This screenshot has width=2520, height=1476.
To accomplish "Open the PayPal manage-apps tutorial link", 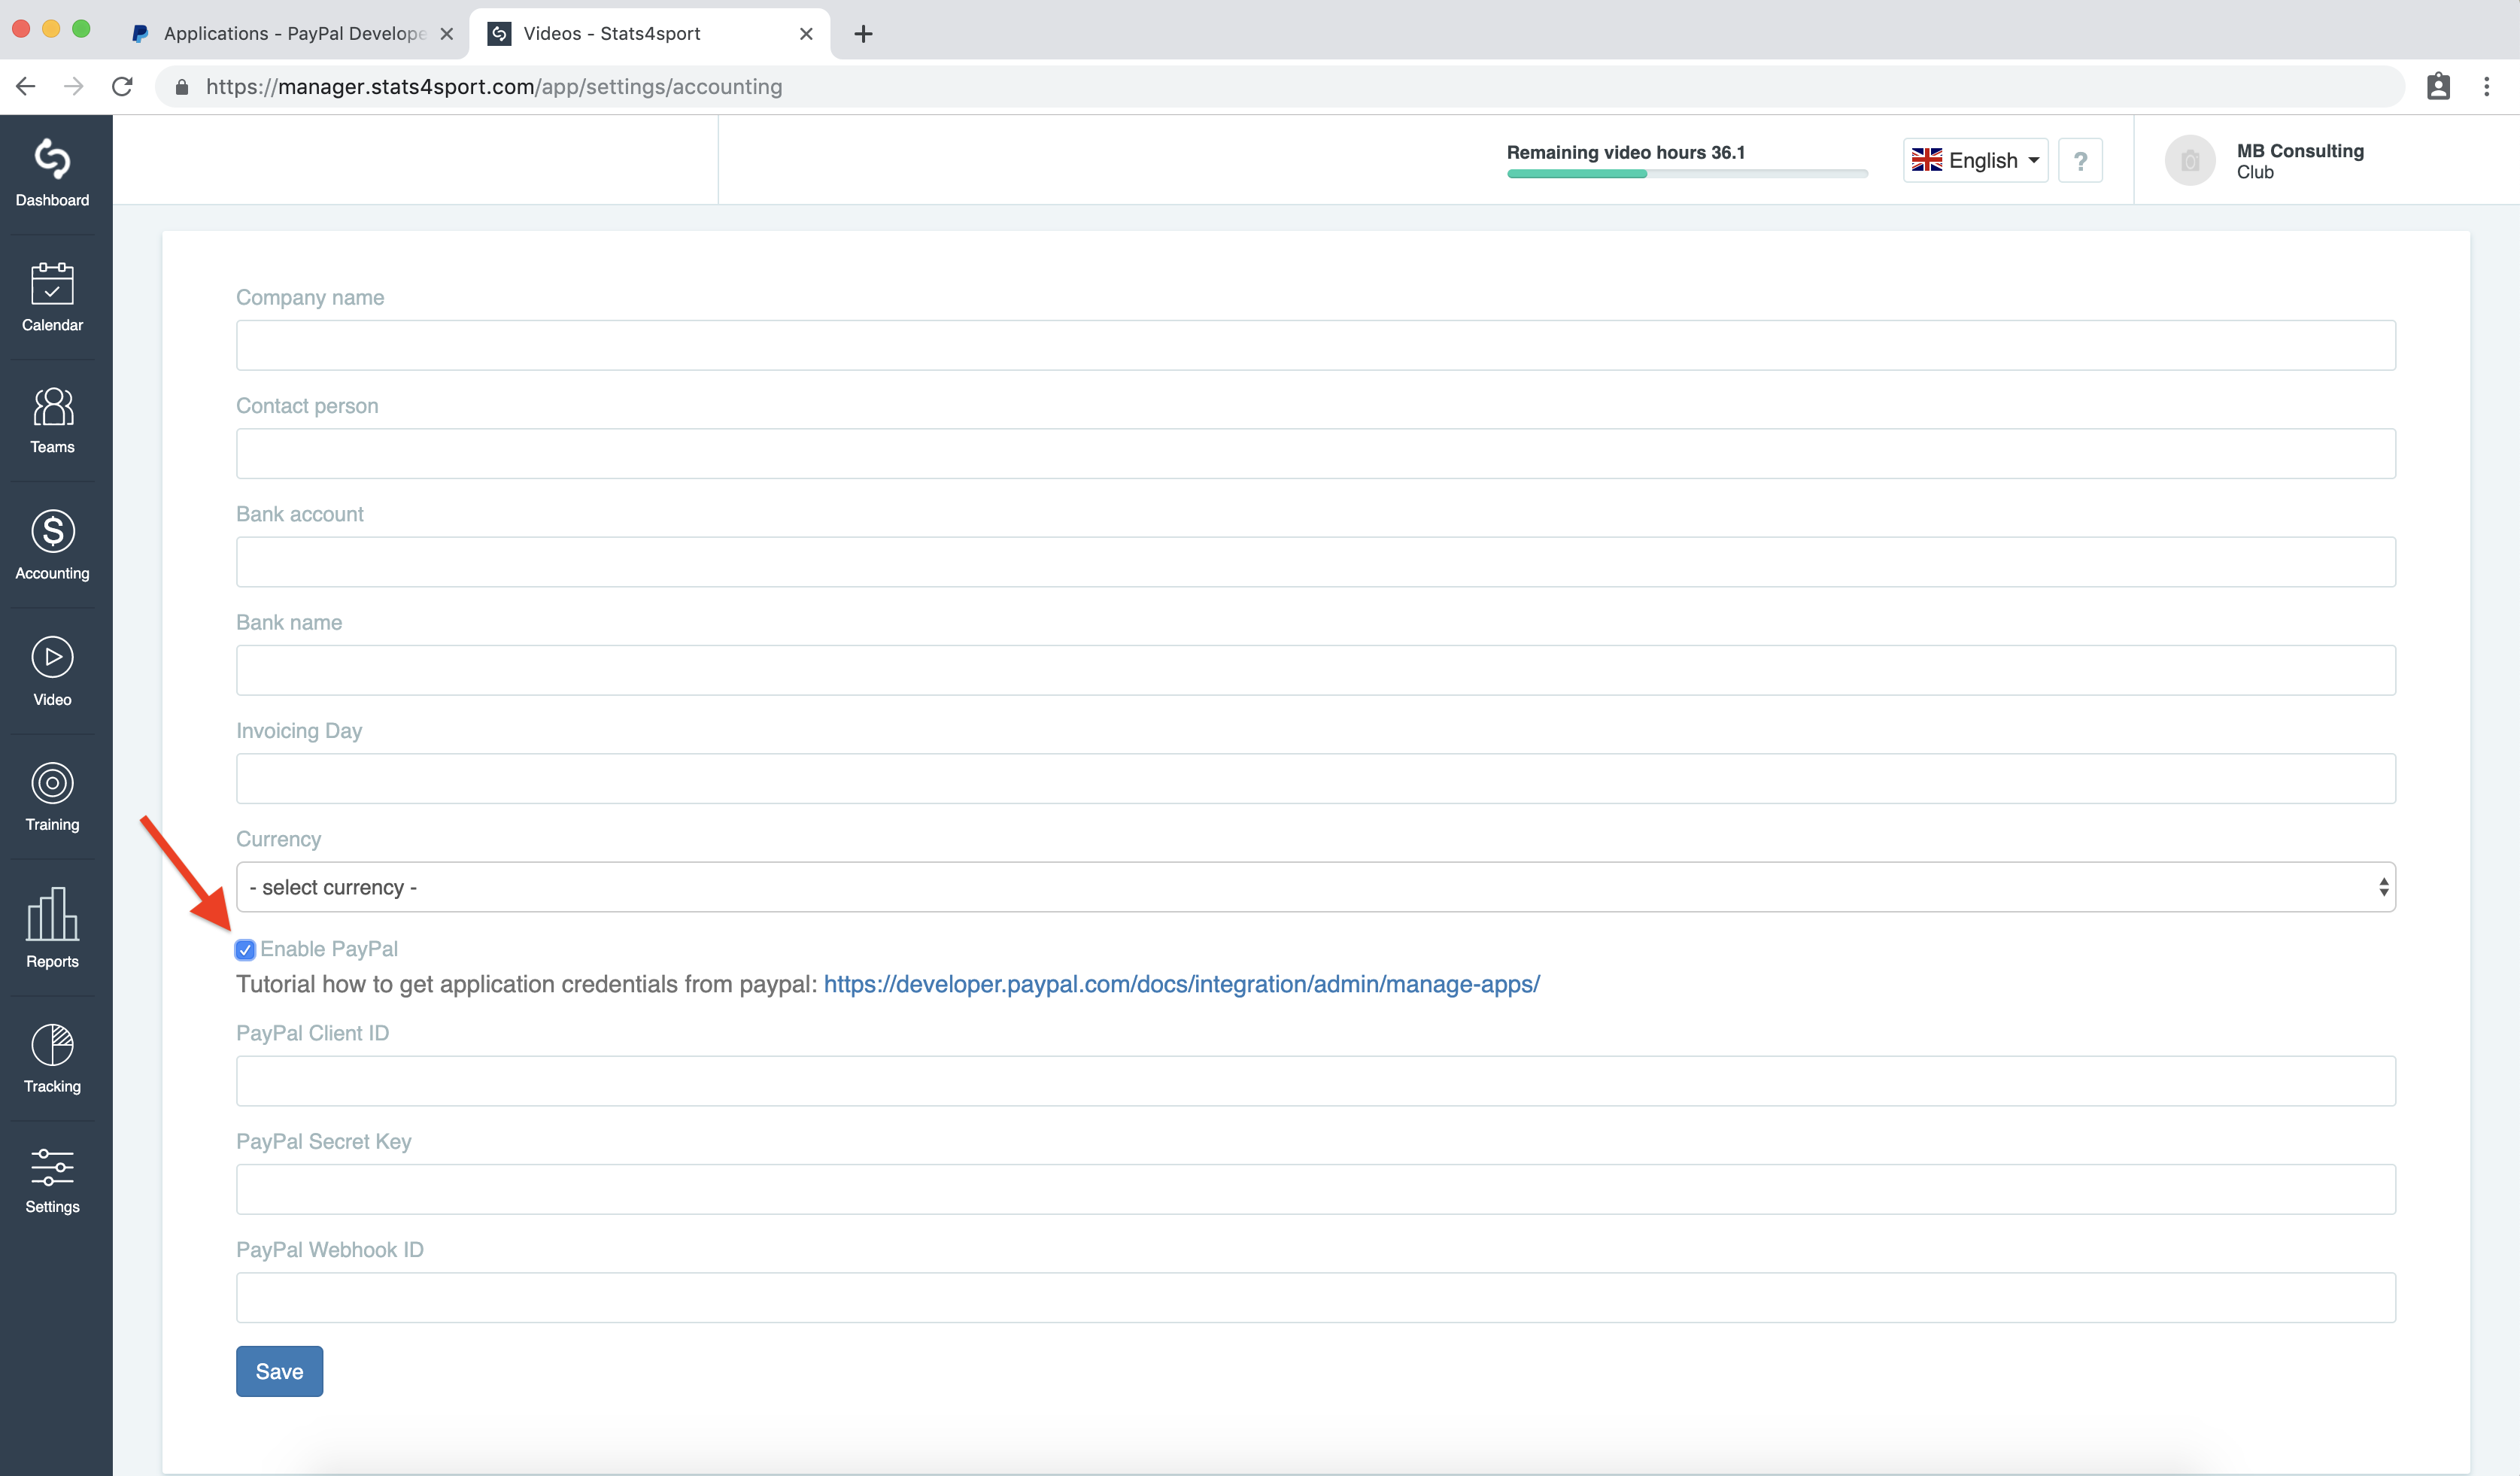I will tap(1181, 984).
